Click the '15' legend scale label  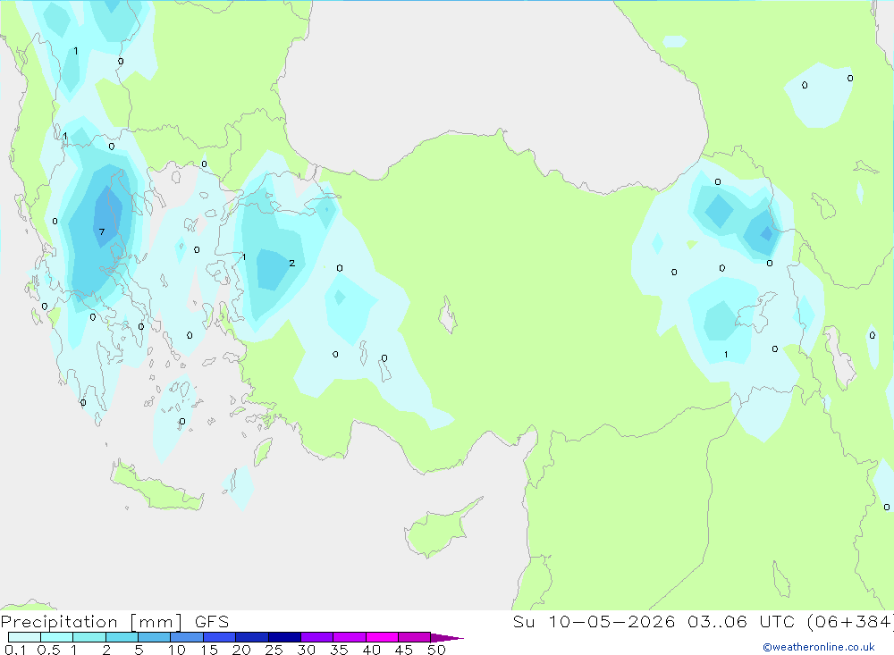pos(209,650)
